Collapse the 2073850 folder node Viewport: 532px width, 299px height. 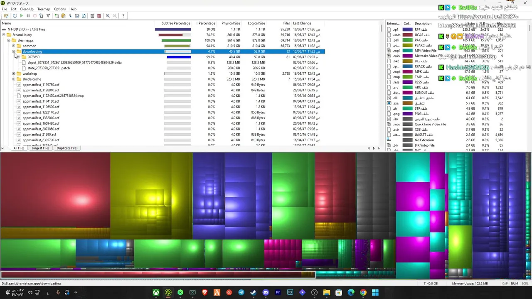[19, 57]
